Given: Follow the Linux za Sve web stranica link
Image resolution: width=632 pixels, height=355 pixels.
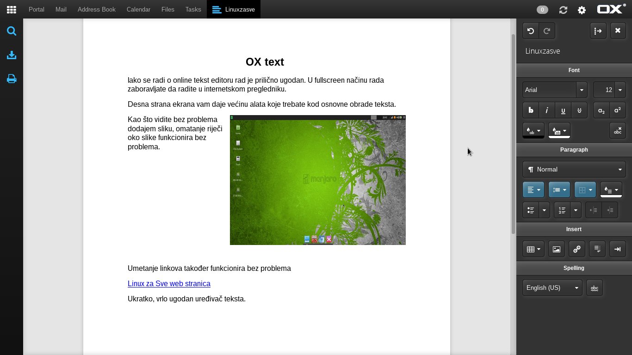Looking at the screenshot, I should coord(169,283).
